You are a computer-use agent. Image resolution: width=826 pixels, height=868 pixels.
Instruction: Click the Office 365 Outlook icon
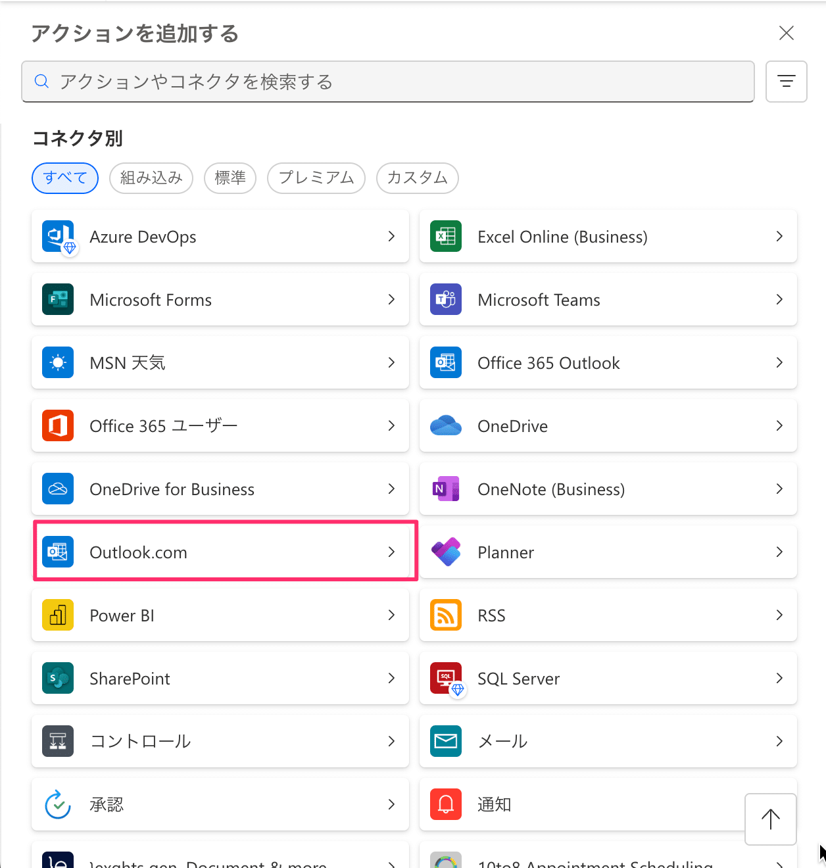(x=446, y=363)
